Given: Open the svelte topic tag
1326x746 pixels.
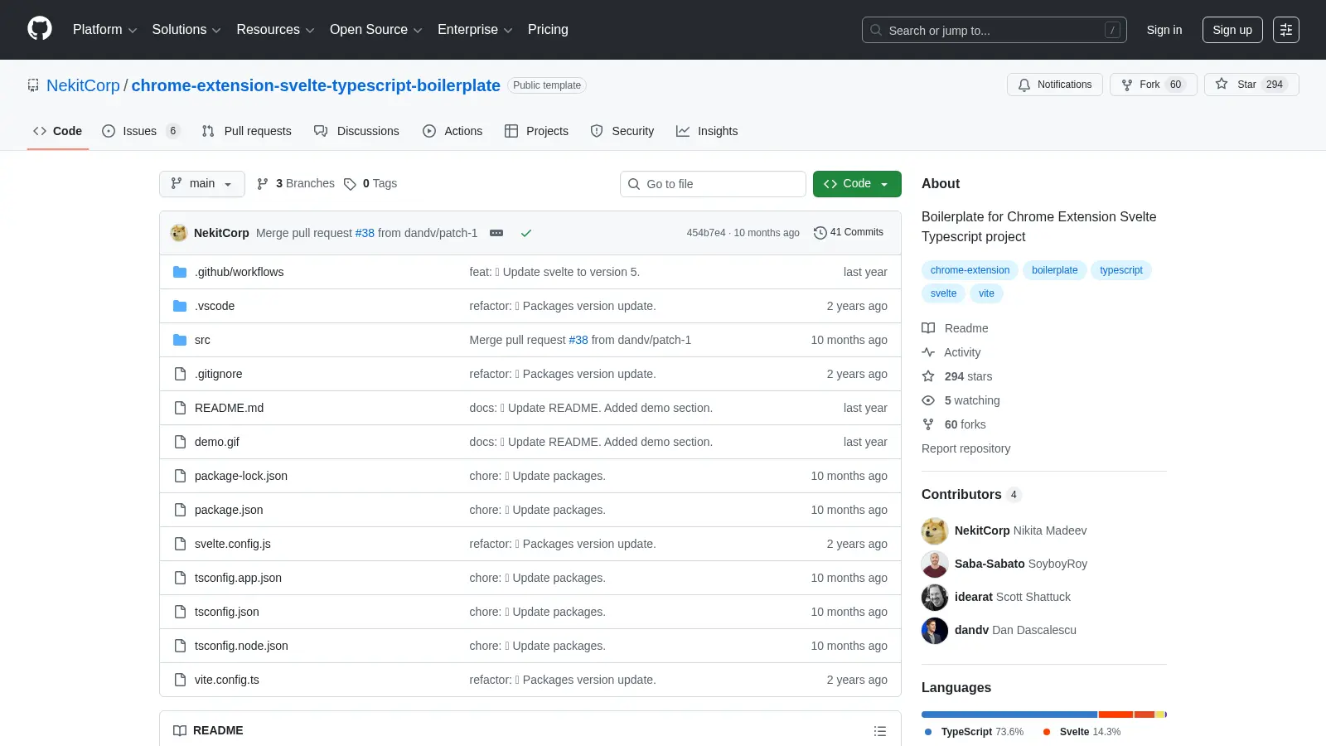Looking at the screenshot, I should [943, 293].
